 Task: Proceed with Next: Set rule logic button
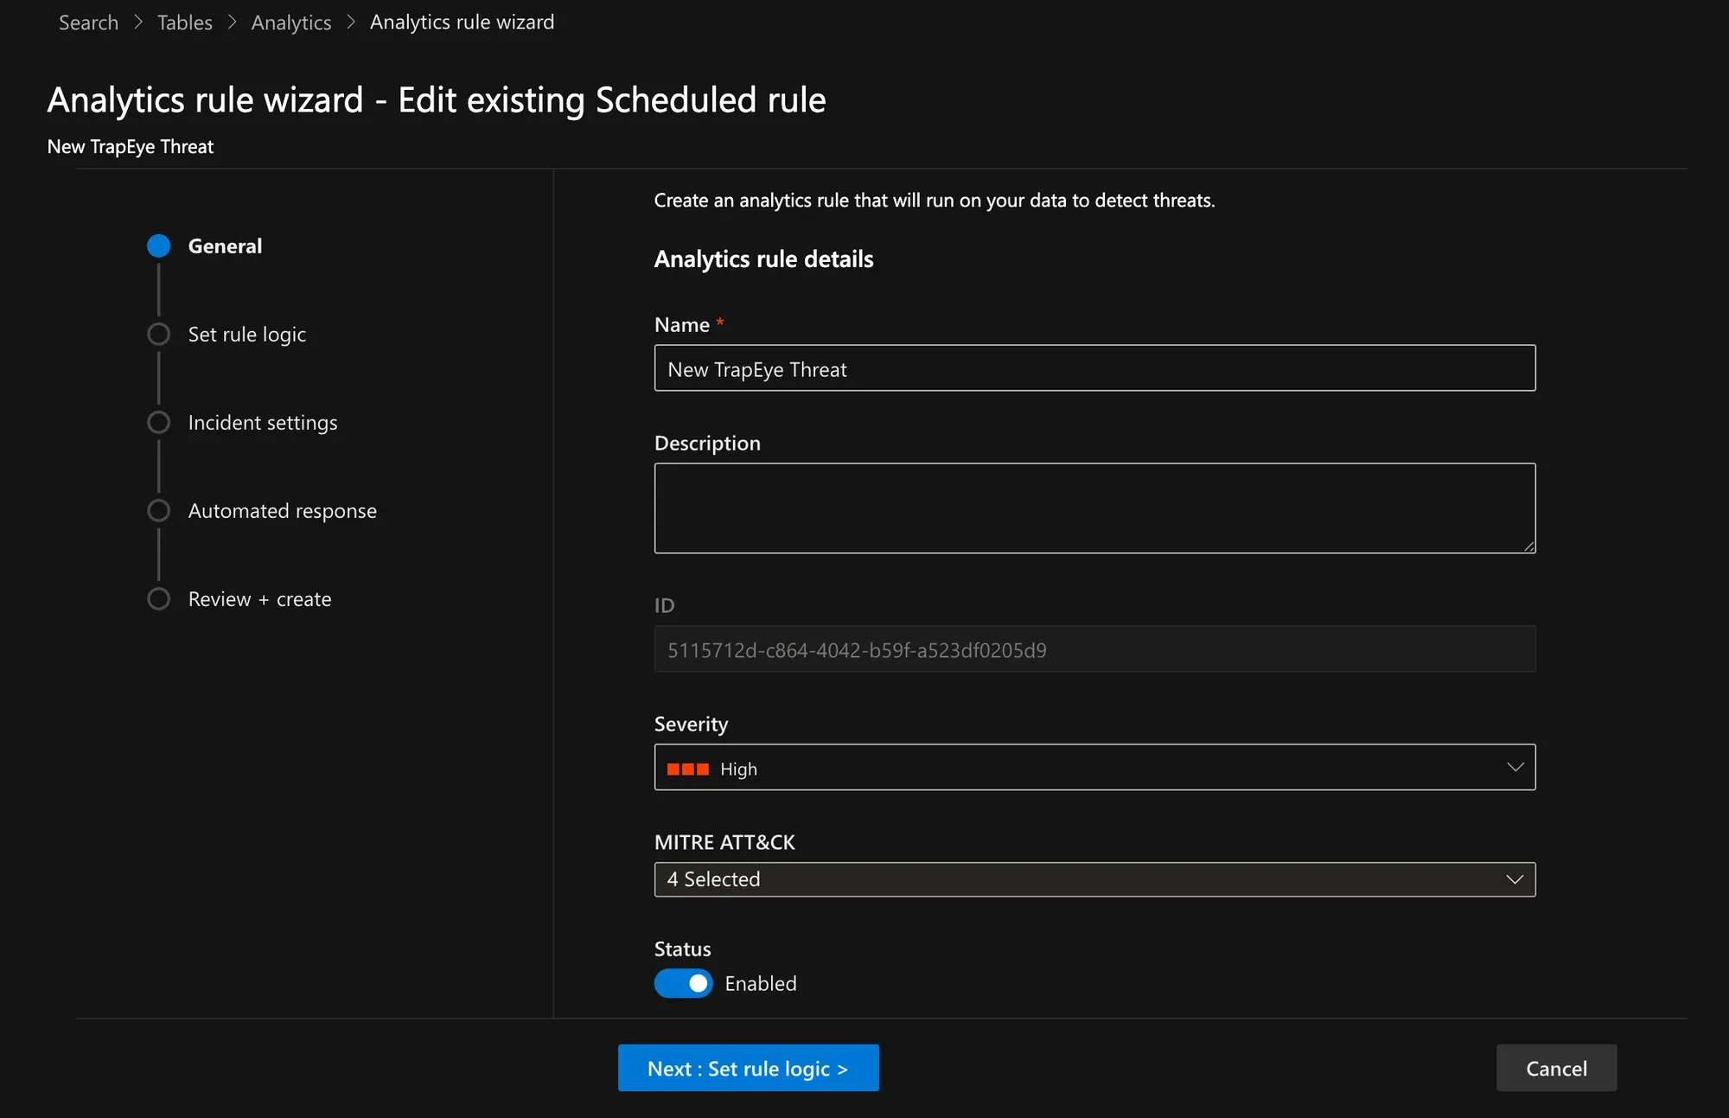pos(749,1069)
